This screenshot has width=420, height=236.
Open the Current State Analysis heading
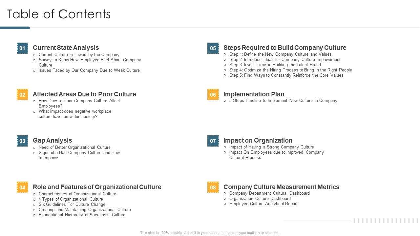pos(66,48)
